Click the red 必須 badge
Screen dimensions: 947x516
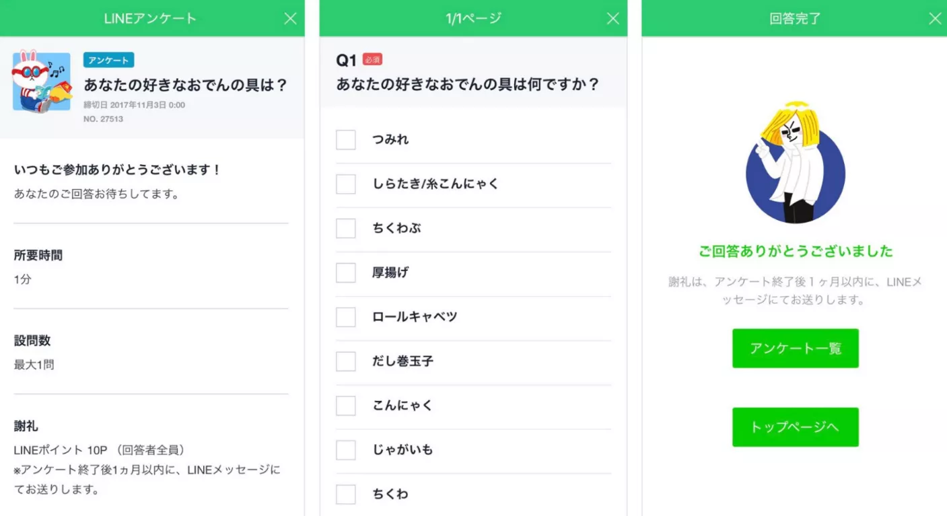pos(372,59)
